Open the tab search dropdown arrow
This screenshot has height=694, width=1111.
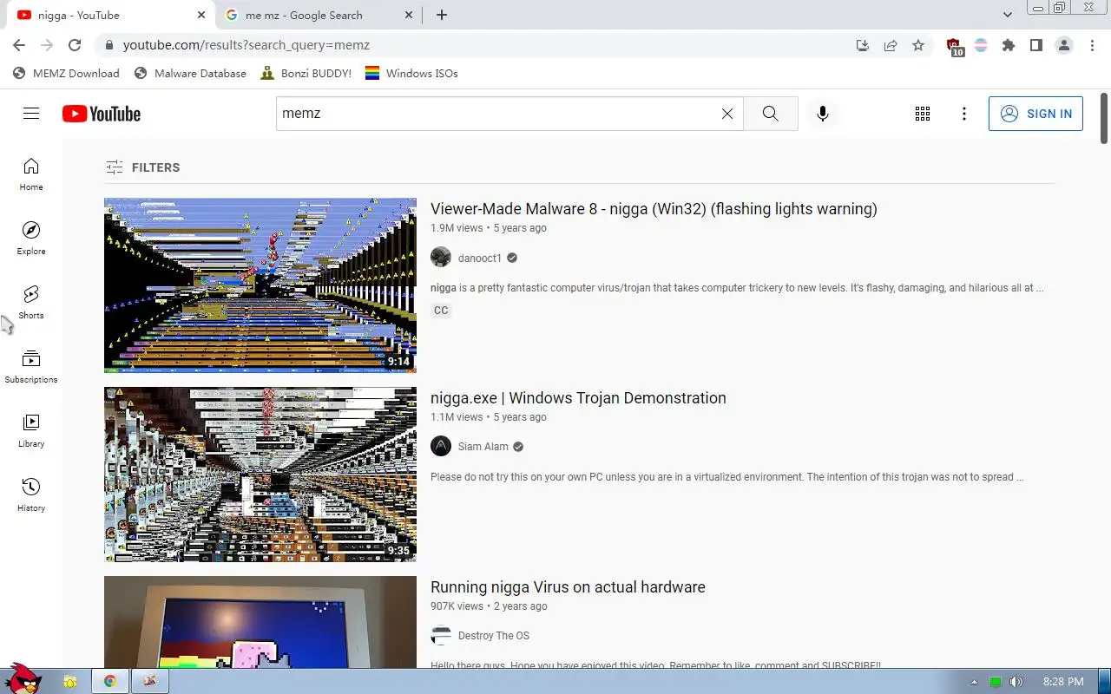pyautogui.click(x=1008, y=15)
